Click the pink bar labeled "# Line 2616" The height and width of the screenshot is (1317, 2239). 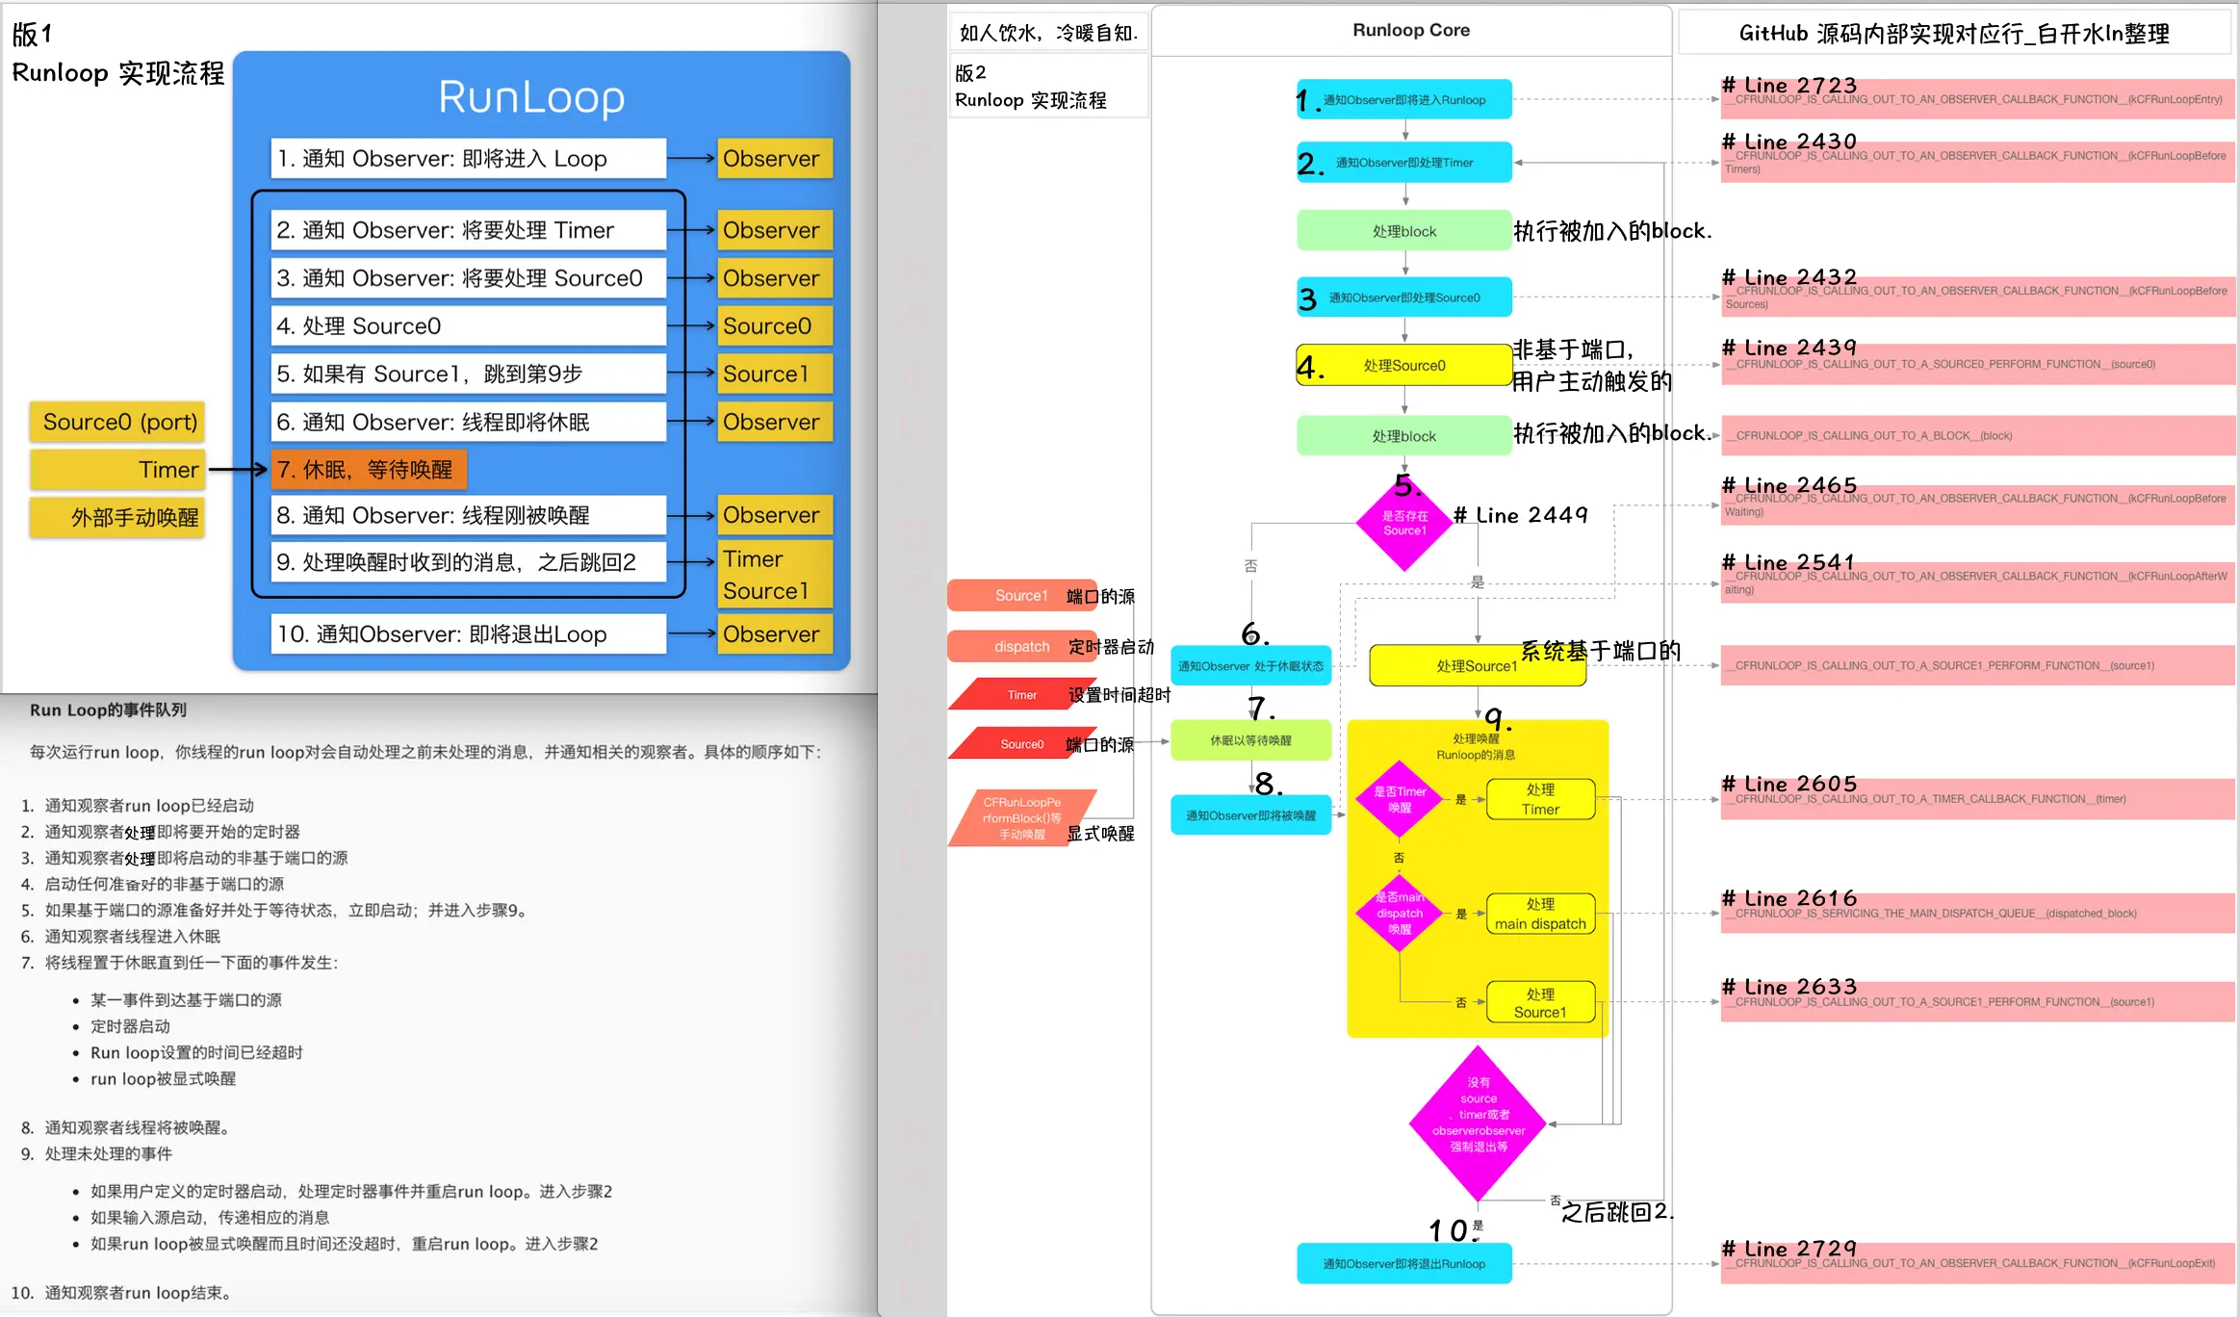pos(1977,913)
